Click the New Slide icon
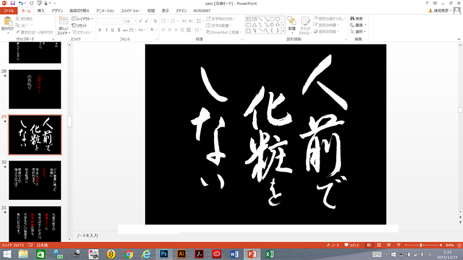Image resolution: width=463 pixels, height=260 pixels. 63,23
